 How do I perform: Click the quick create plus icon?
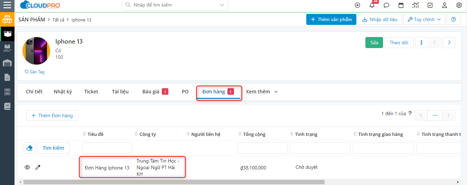coord(357,5)
